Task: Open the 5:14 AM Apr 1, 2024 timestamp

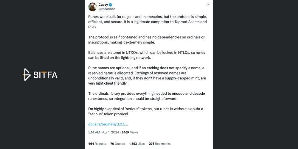Action: click(x=104, y=132)
